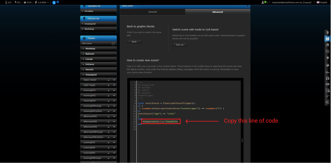The height and width of the screenshot is (163, 331).
Task: Open the morningPill3 scene
Action: pos(90,101)
